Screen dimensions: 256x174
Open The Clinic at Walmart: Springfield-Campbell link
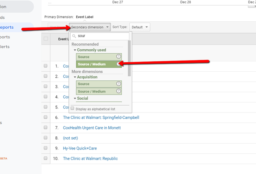pos(101,118)
